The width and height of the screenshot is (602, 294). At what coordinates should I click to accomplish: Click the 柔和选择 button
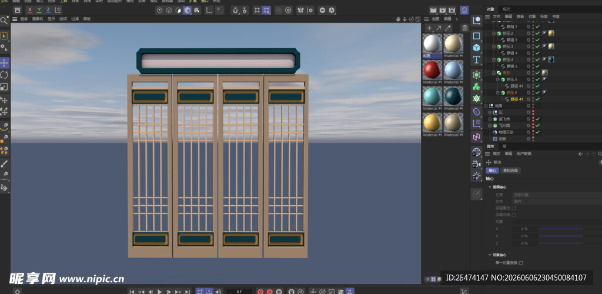pos(511,171)
